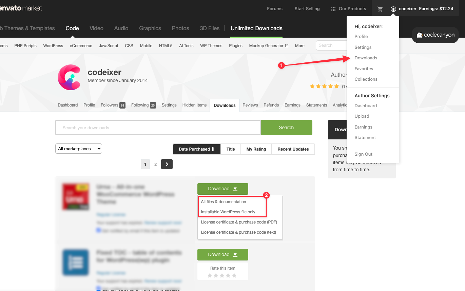The image size is (465, 291).
Task: Open the 3D Files category
Action: tap(210, 28)
